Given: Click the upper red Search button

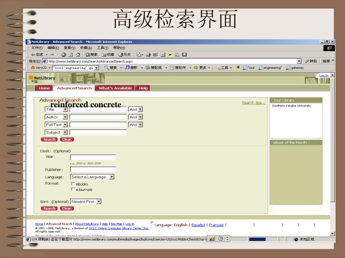Looking at the screenshot, I should point(49,139).
